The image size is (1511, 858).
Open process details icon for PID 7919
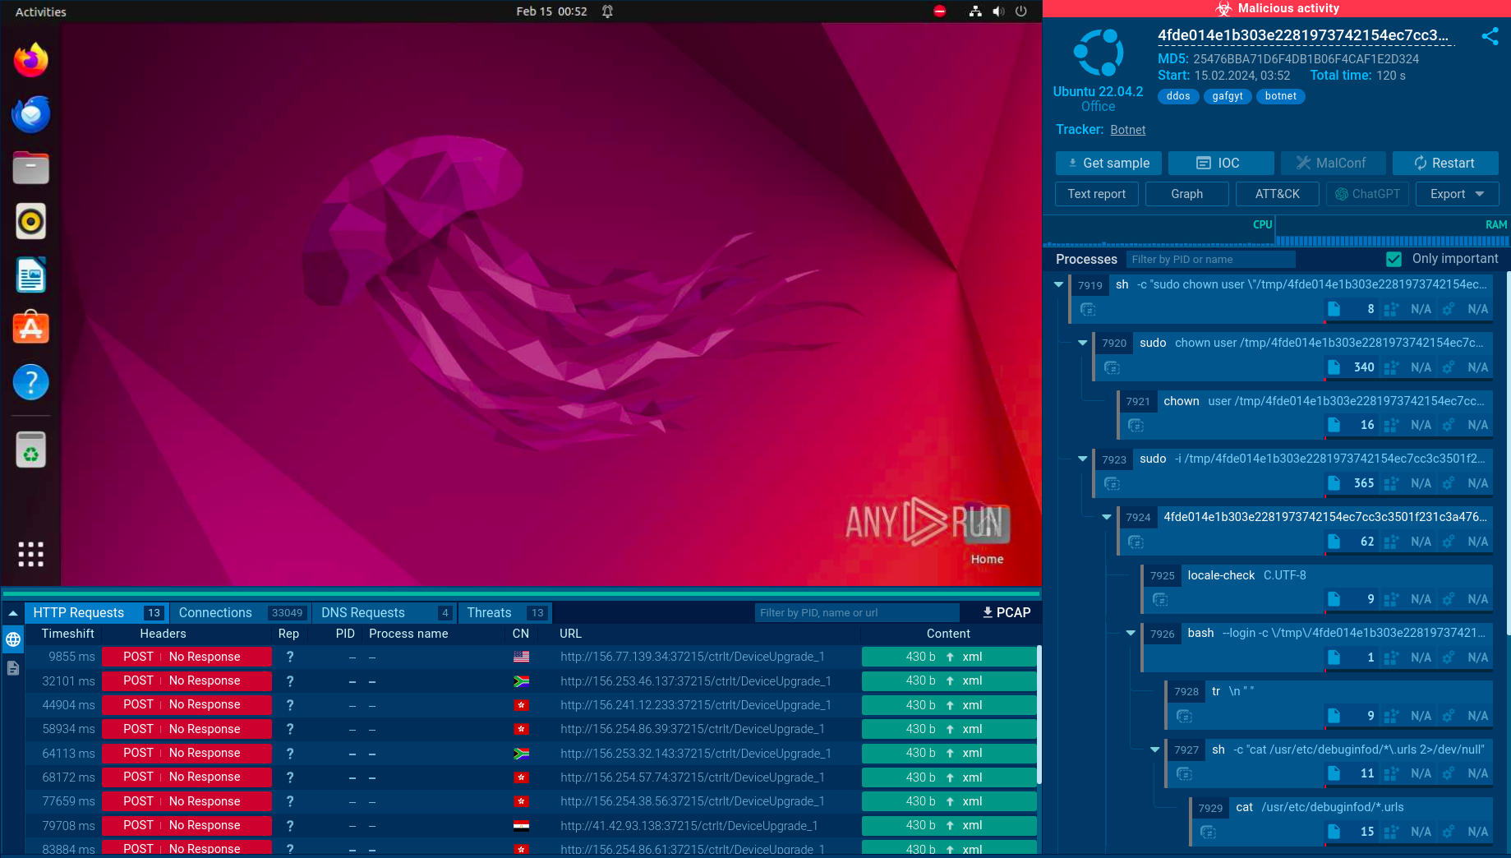click(1088, 310)
